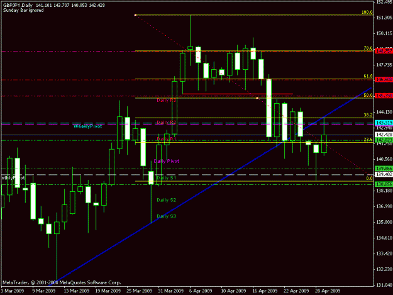Click the 6 Apr 2009 date label
This screenshot has height=295, width=393.
pos(201,291)
